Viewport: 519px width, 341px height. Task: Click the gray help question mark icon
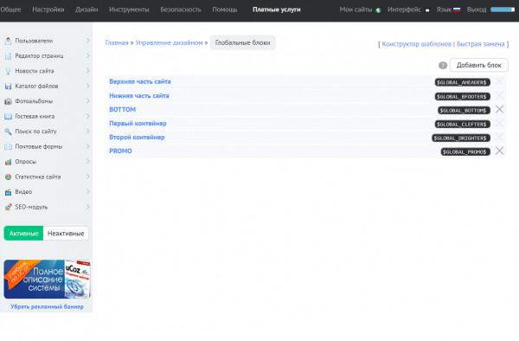tap(443, 65)
